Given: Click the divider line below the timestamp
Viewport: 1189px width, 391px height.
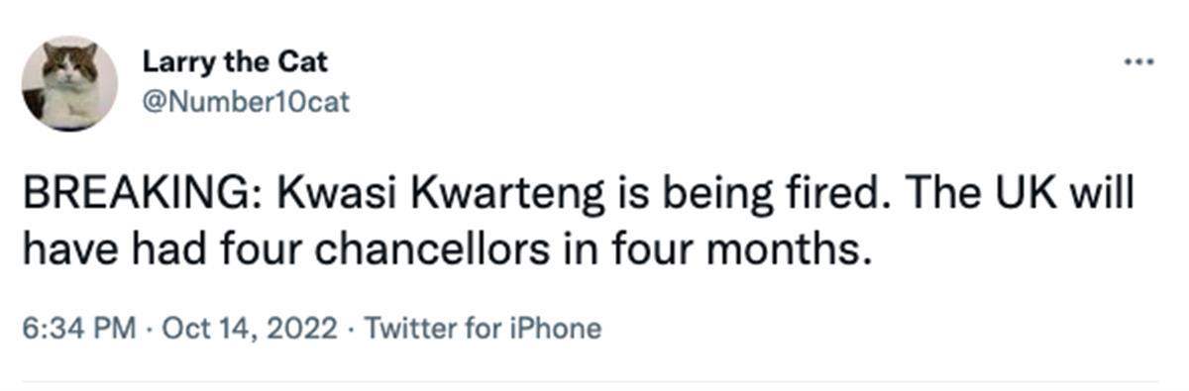Looking at the screenshot, I should (590, 380).
